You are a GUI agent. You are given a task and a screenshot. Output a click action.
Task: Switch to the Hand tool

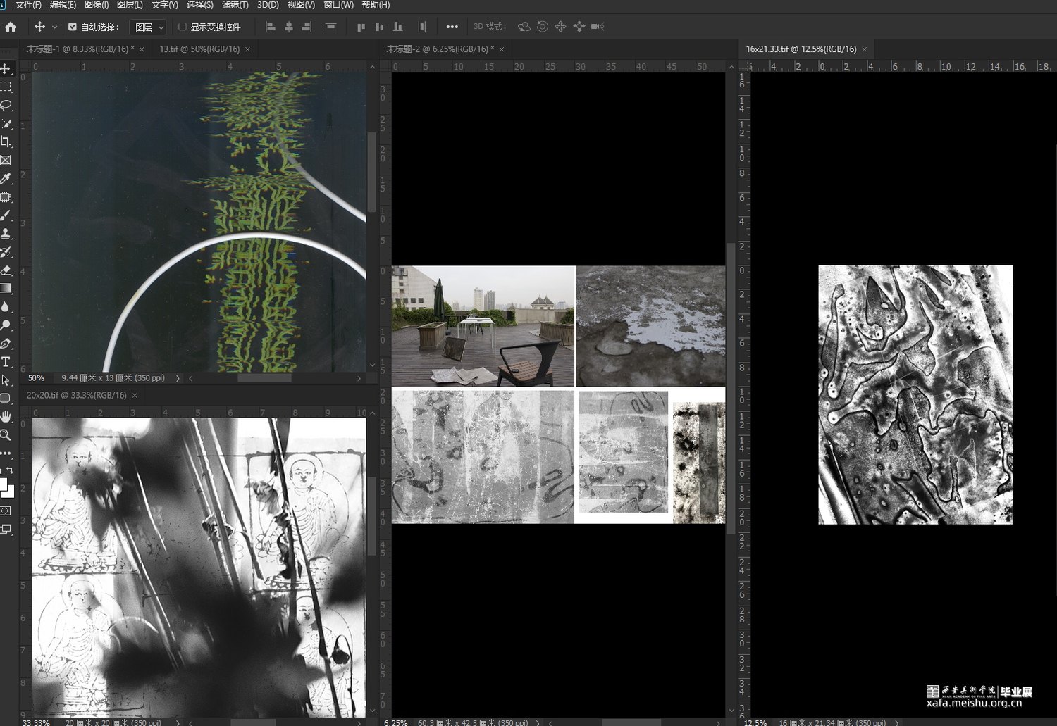tap(6, 417)
